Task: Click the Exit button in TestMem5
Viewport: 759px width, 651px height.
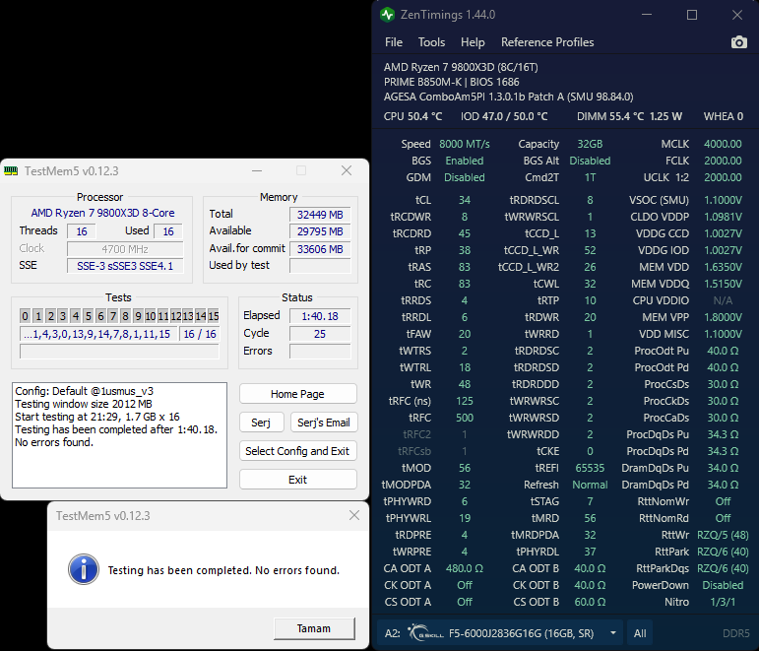Action: click(x=297, y=480)
